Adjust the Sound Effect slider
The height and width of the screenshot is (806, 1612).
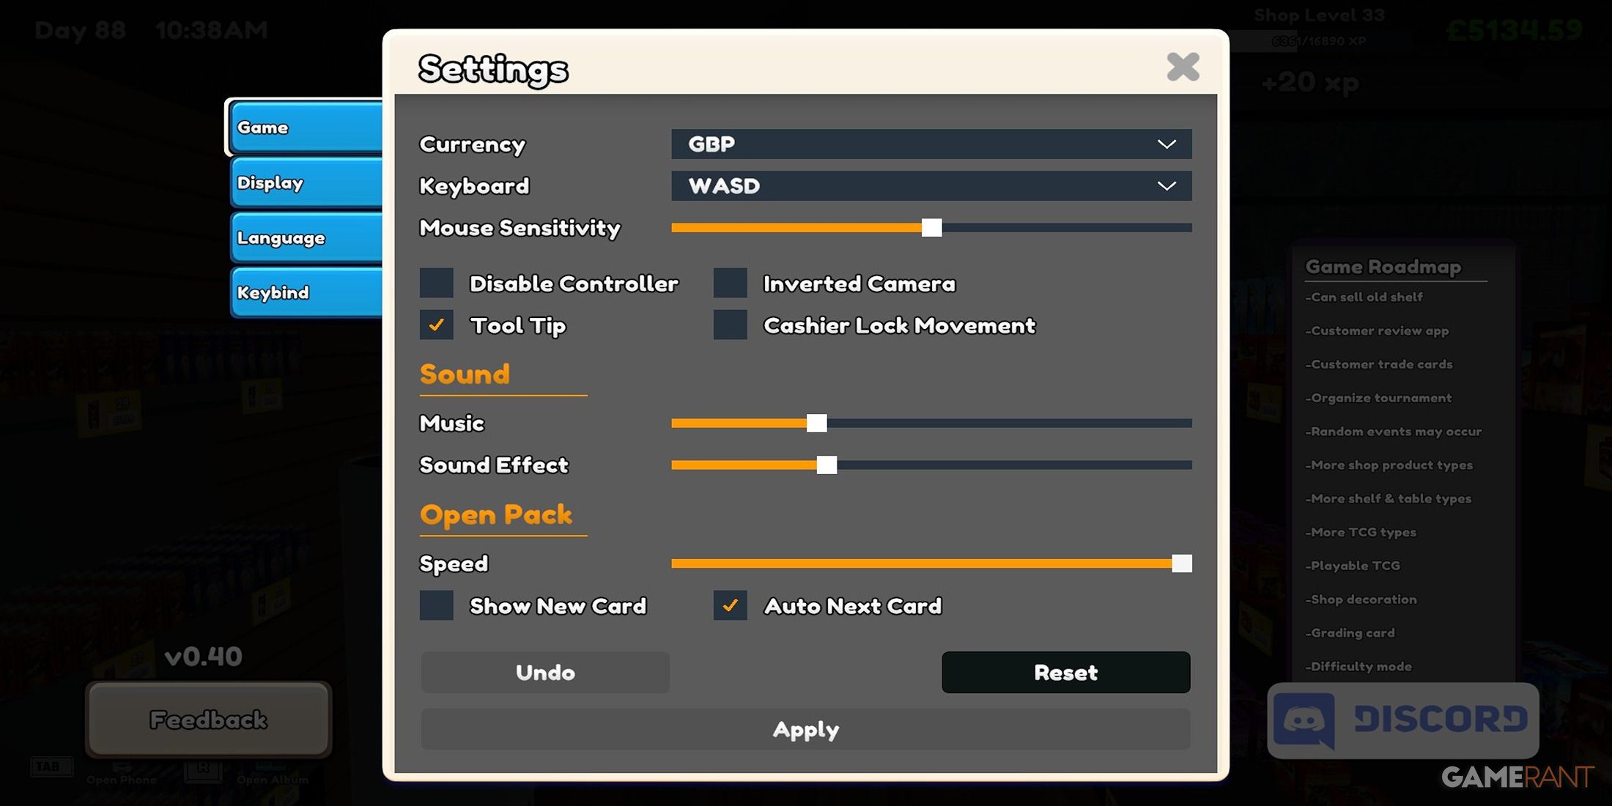[x=827, y=465]
